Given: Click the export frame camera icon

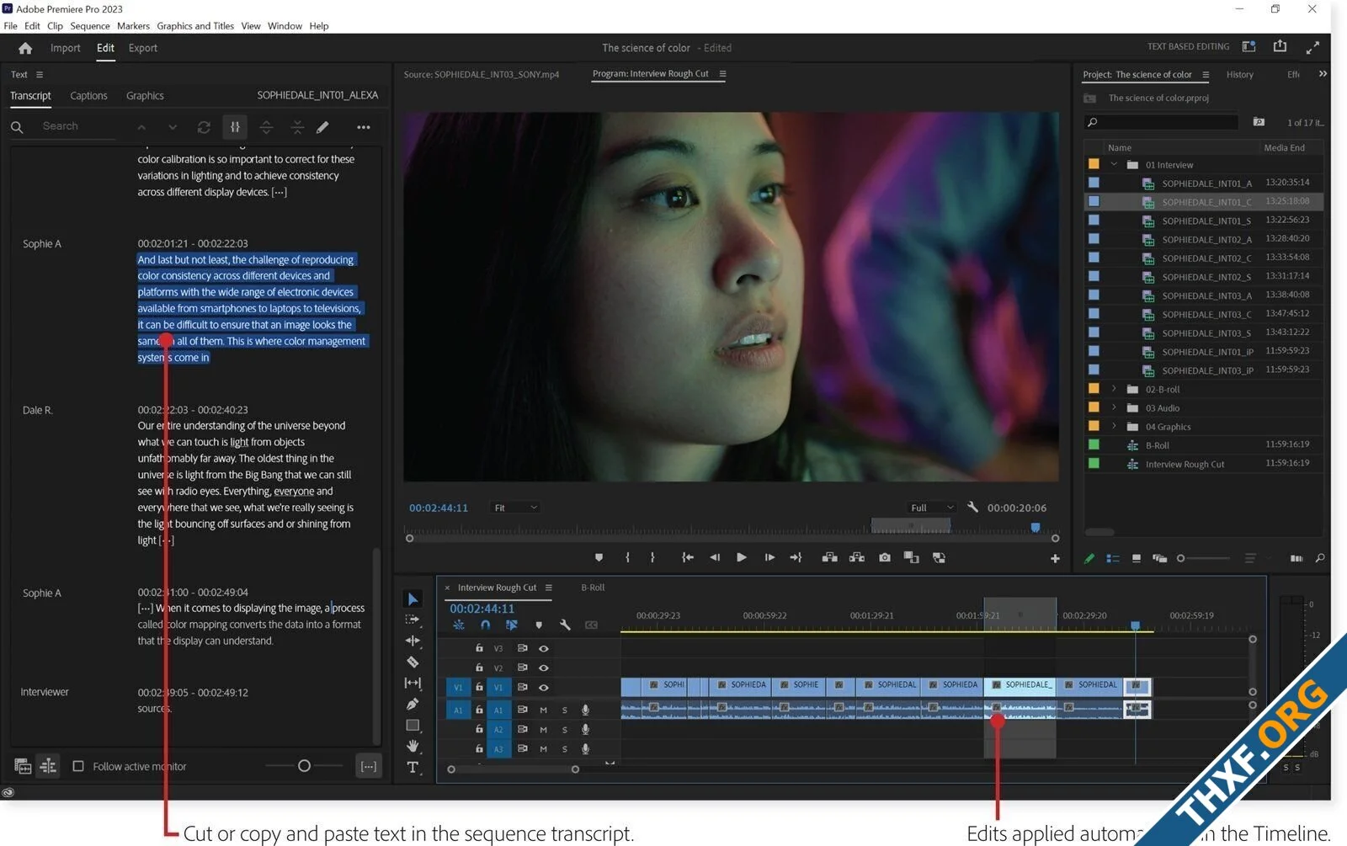Looking at the screenshot, I should pos(884,556).
